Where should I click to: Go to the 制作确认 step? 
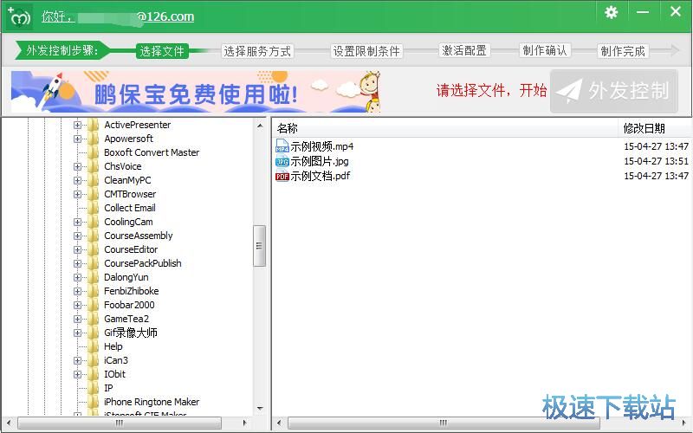(545, 50)
